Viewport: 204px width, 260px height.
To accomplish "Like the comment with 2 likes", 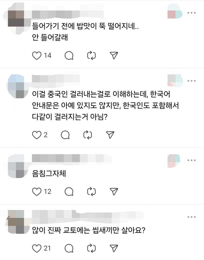I will click(x=37, y=135).
